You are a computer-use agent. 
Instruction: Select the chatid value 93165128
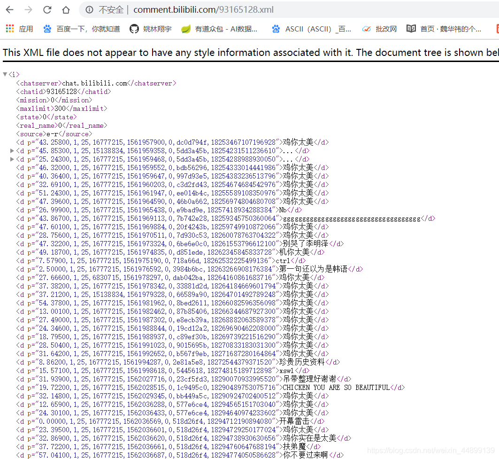click(x=62, y=92)
